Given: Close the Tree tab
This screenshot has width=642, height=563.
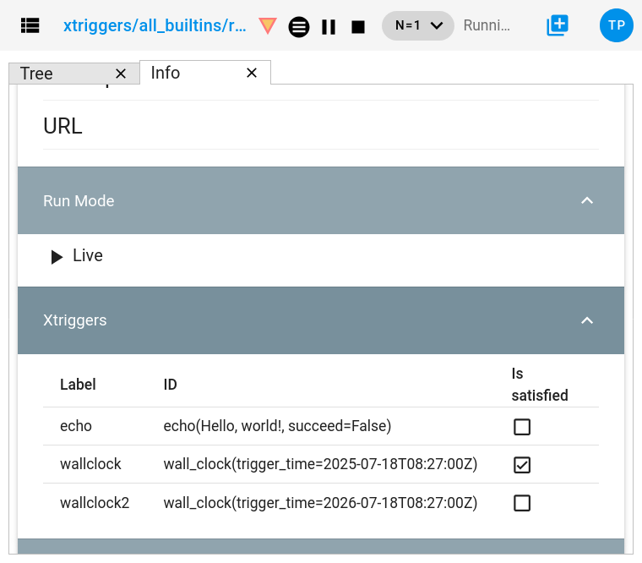Looking at the screenshot, I should pos(121,74).
